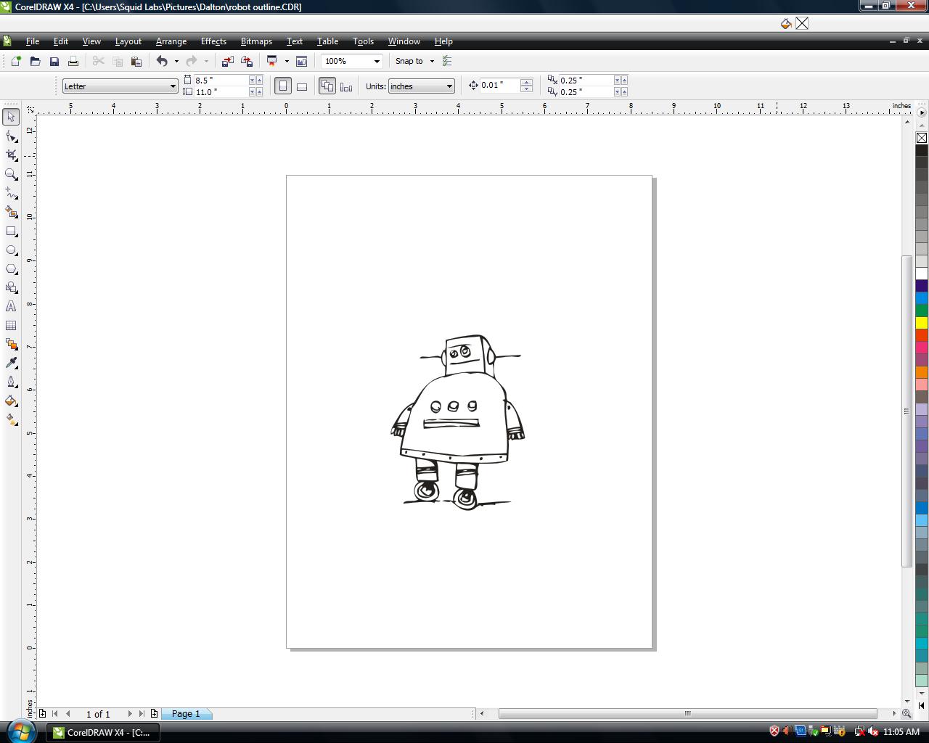Activate the Interactive Blend tool
This screenshot has height=743, width=929.
(11, 345)
